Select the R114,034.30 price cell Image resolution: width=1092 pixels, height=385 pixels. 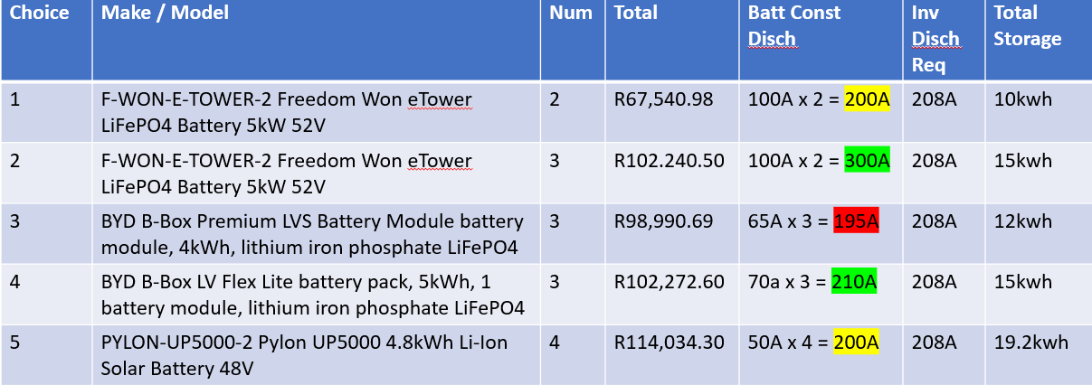point(669,343)
